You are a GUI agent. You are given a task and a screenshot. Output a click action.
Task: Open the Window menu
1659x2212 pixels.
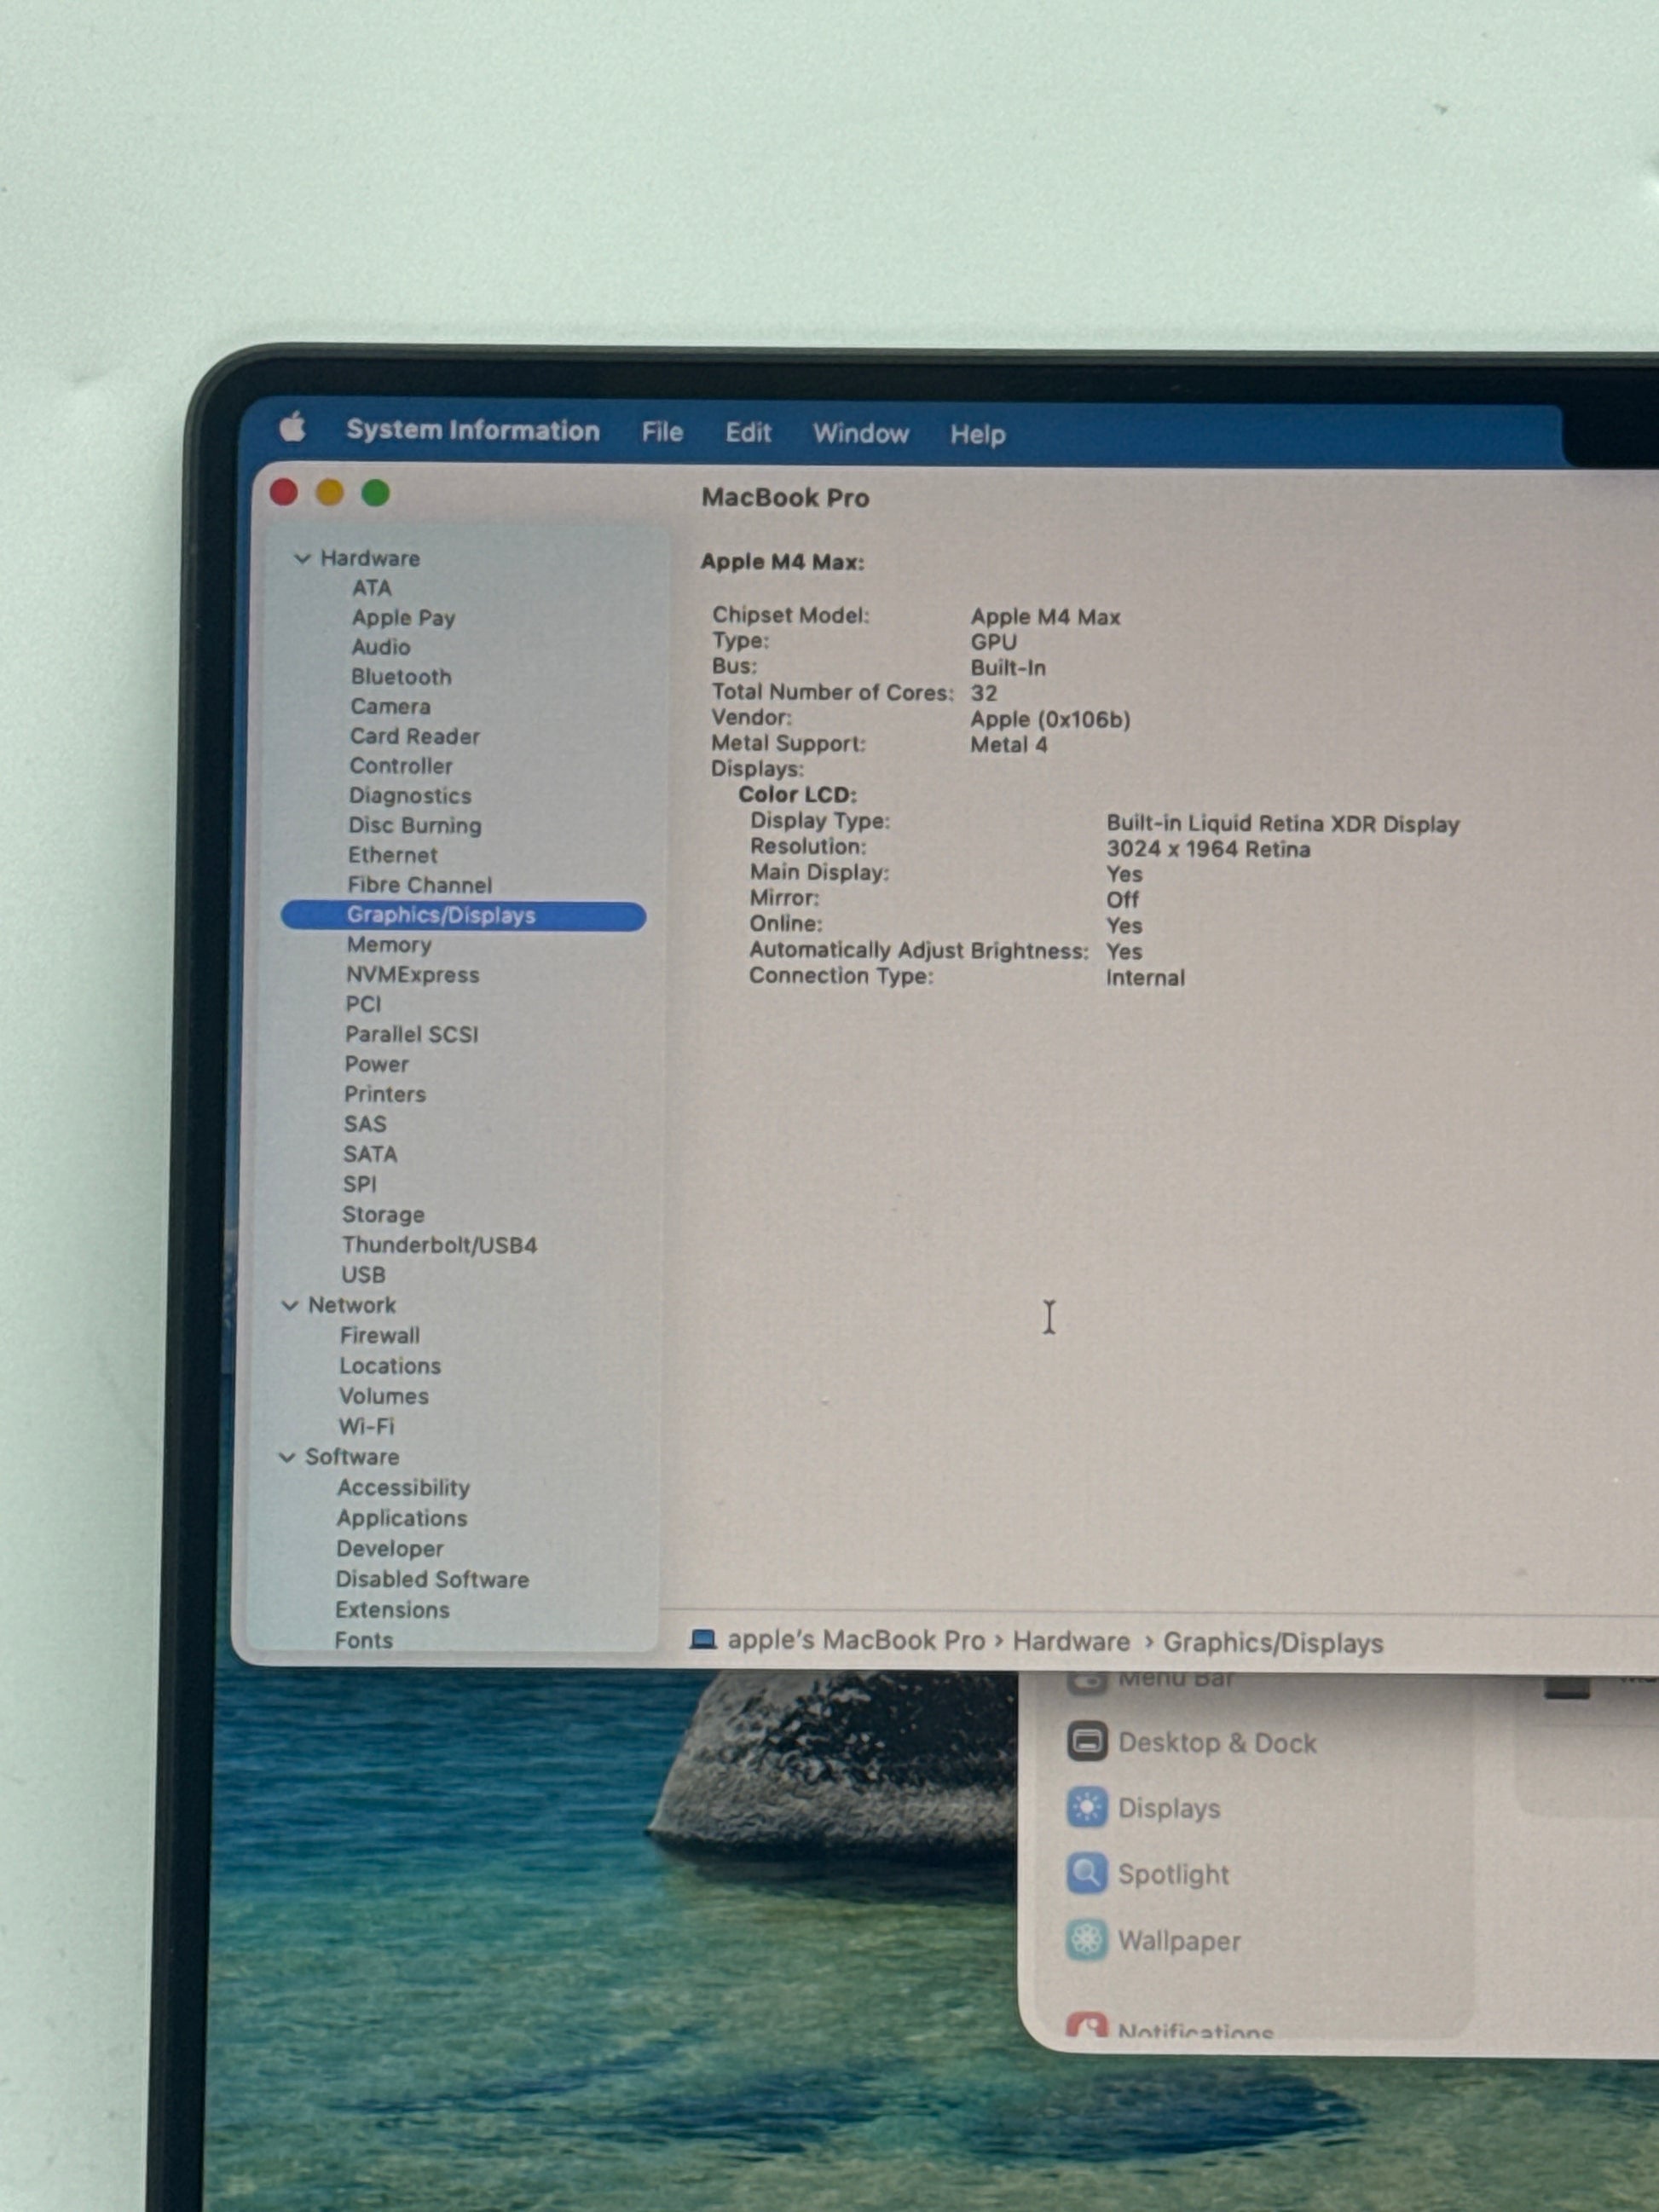click(860, 433)
